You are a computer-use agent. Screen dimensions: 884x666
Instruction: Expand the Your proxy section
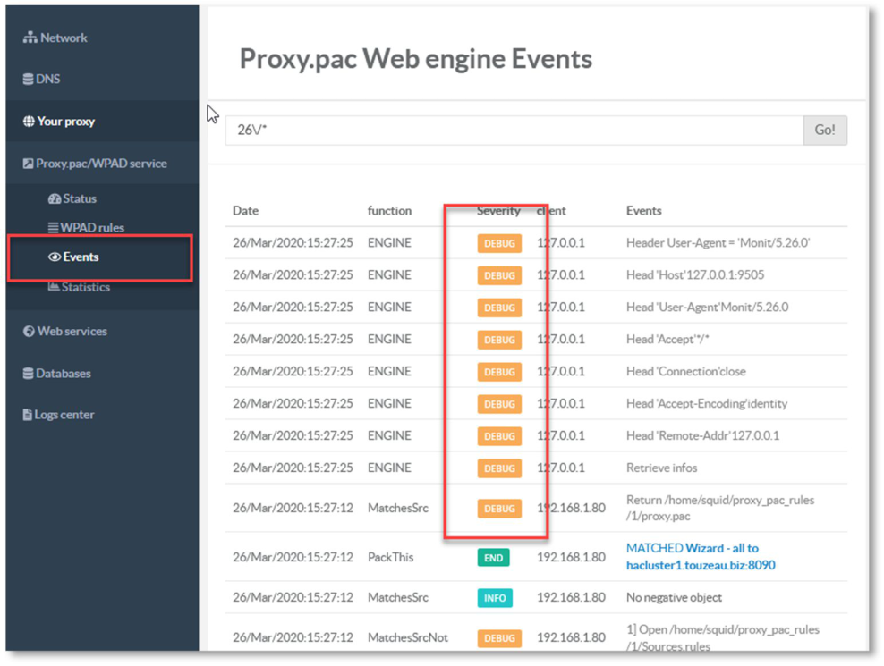pyautogui.click(x=65, y=122)
